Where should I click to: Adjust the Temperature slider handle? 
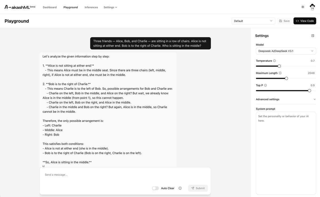pyautogui.click(x=279, y=66)
